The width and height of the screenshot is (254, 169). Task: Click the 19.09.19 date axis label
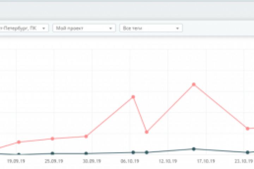[16, 161]
